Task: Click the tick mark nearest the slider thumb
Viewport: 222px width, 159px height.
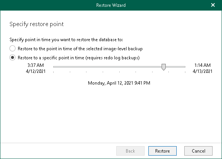Action: tap(168, 72)
